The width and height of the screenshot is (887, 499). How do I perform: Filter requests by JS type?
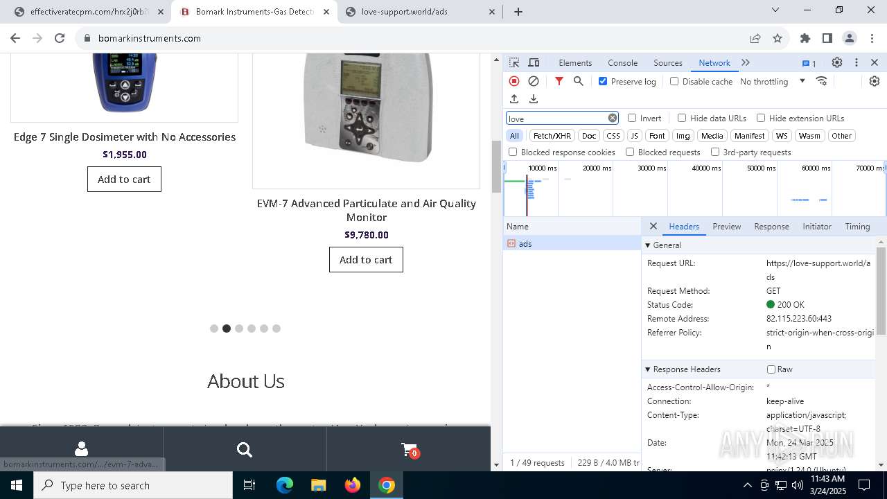pyautogui.click(x=634, y=136)
